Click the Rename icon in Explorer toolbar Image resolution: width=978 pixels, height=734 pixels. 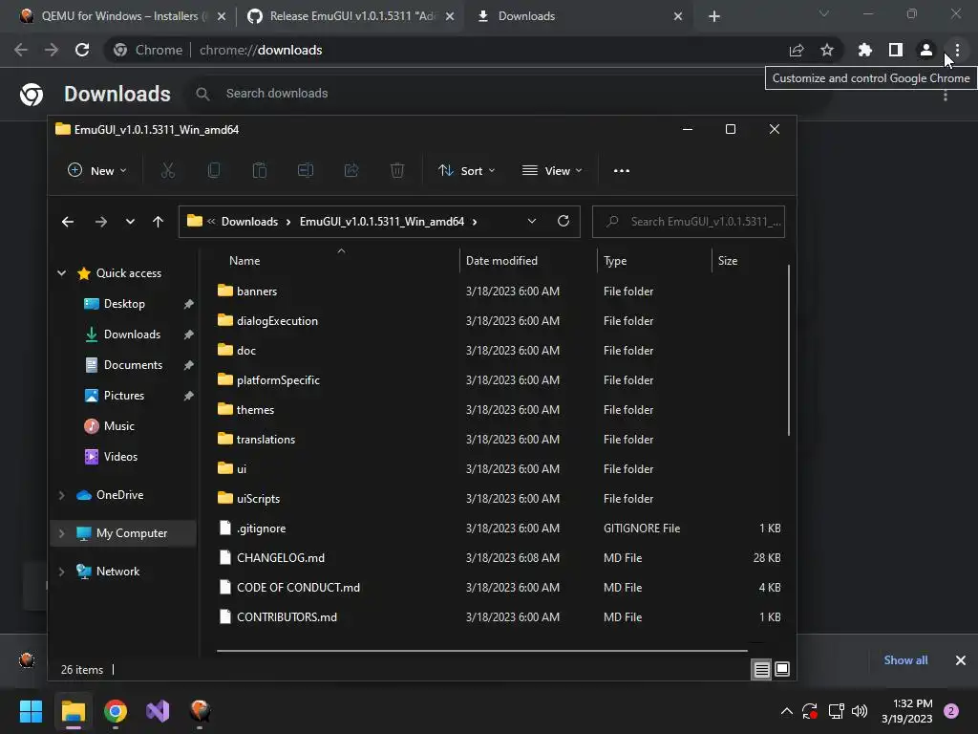[x=306, y=170]
